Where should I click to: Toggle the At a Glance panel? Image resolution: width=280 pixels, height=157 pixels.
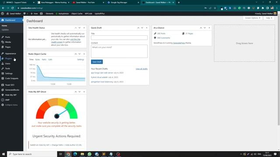(209, 28)
